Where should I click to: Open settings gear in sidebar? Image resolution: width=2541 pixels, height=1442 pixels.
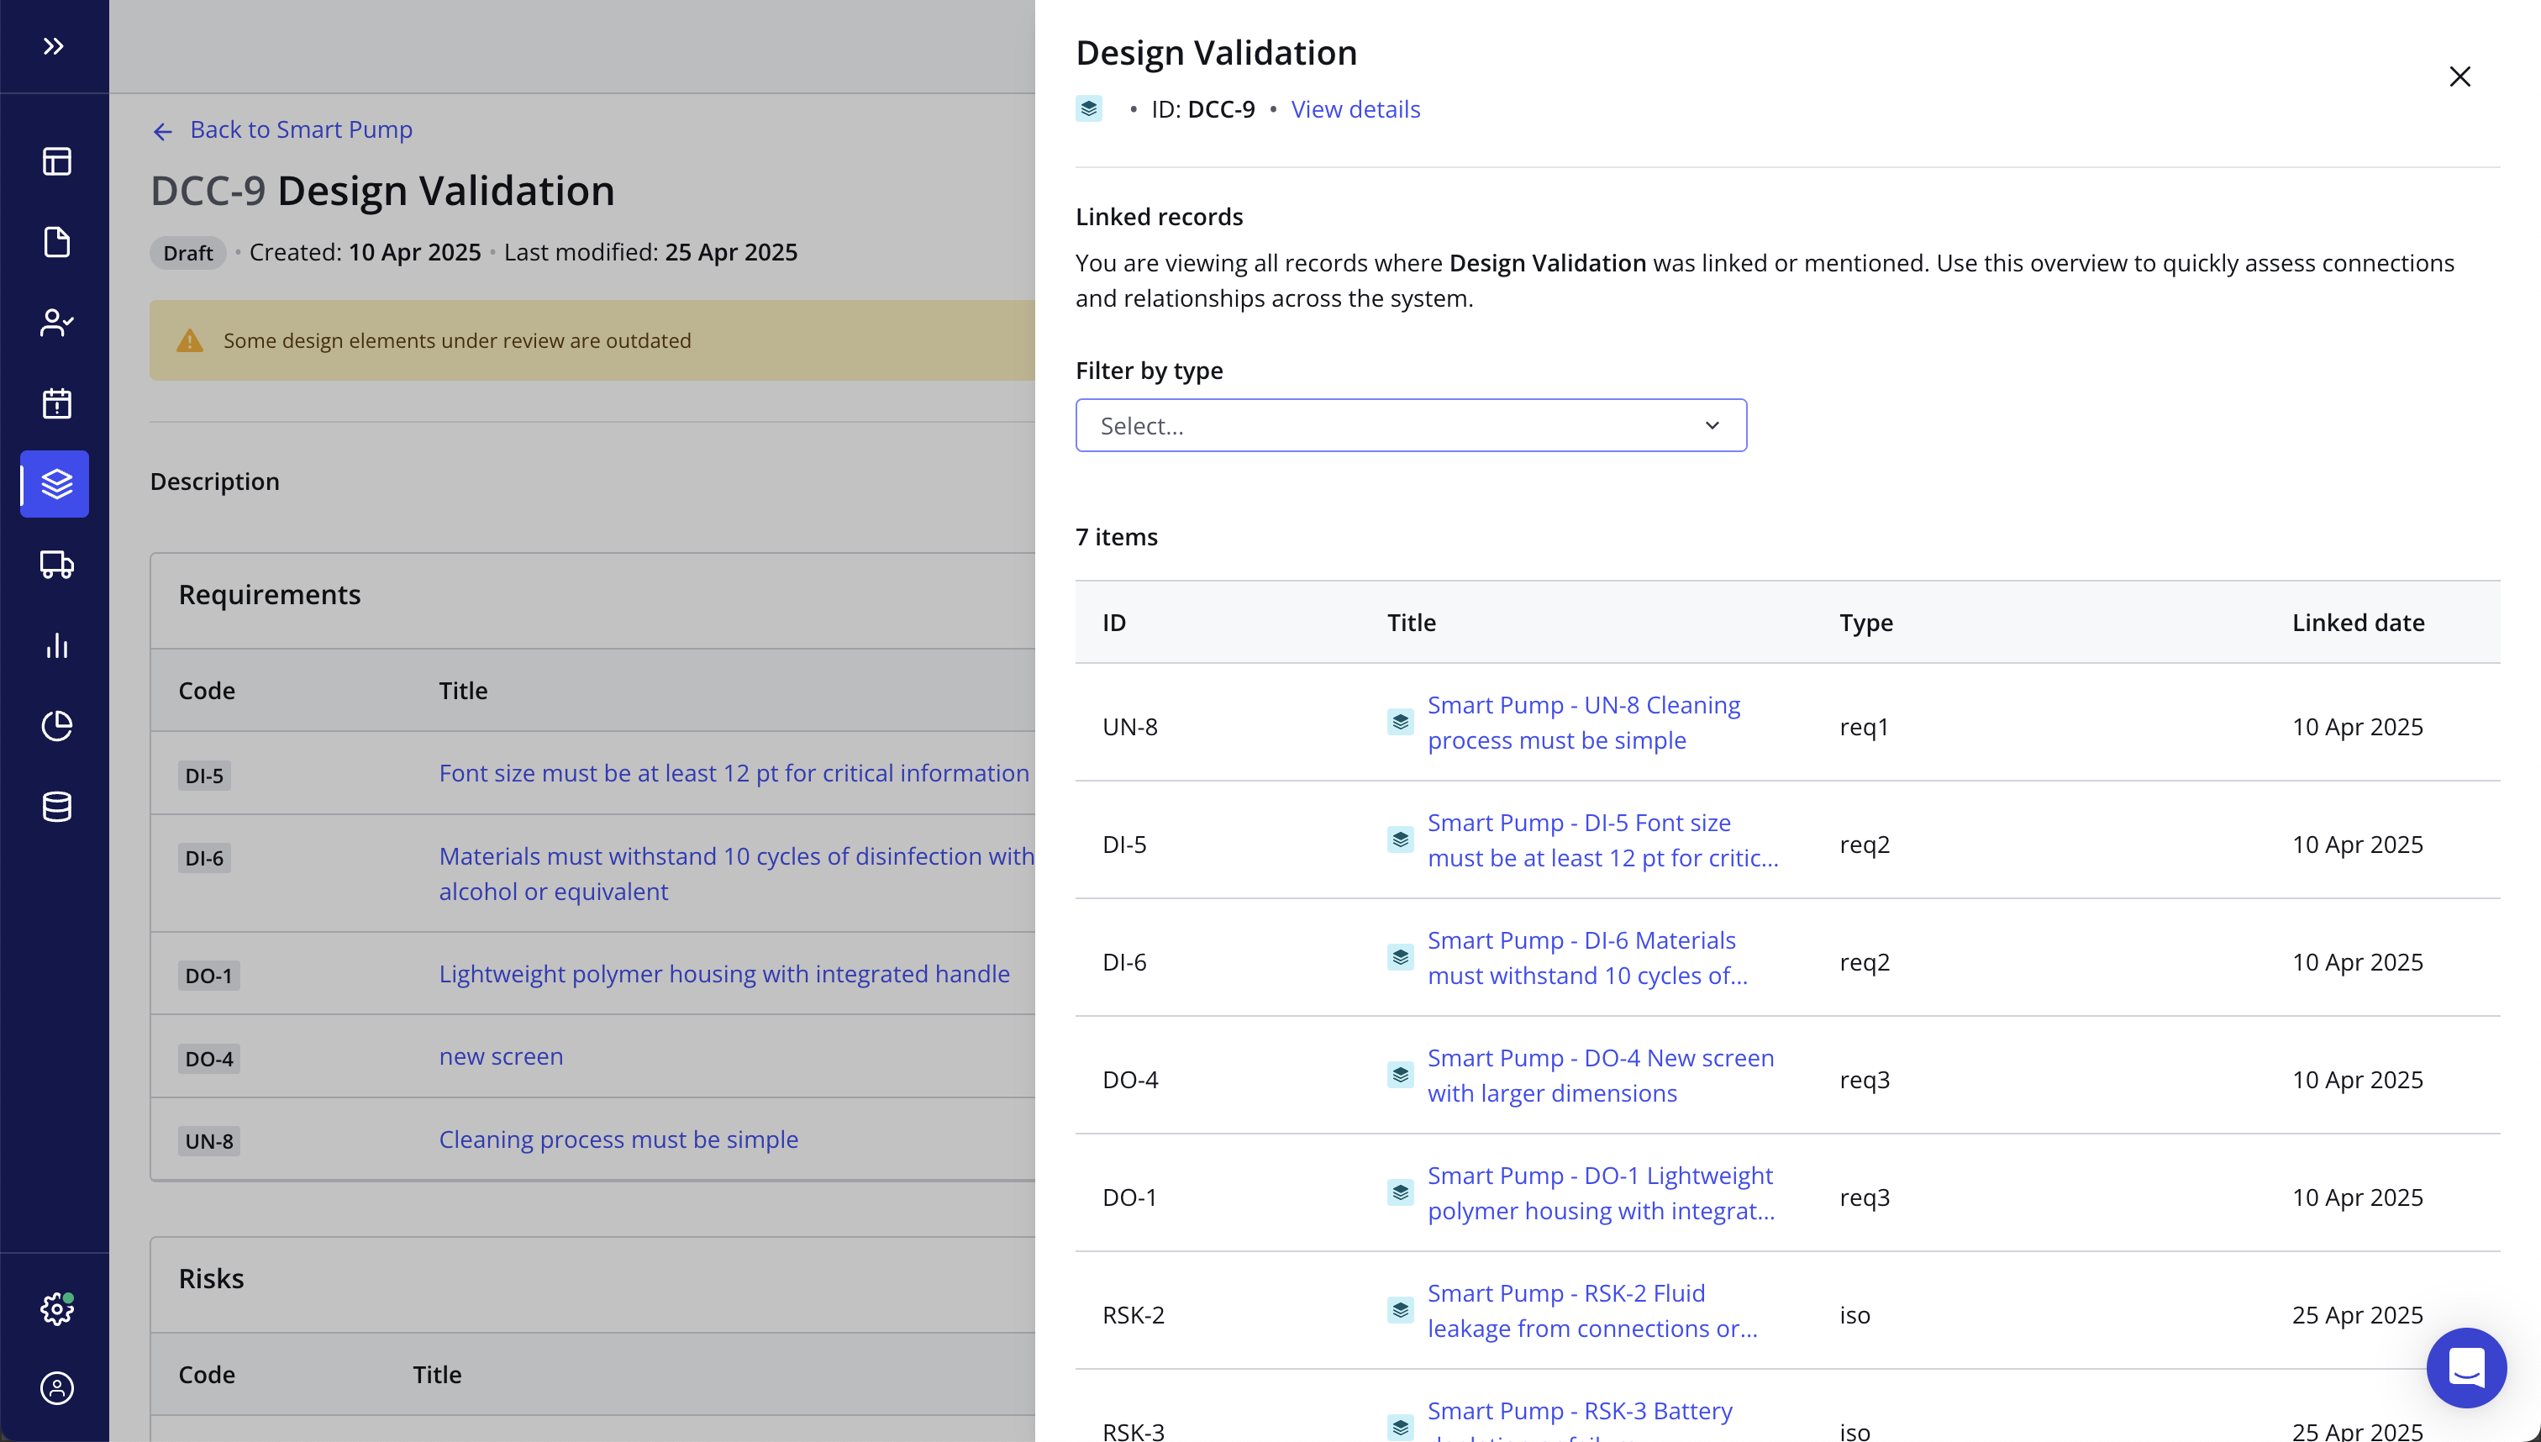[56, 1309]
